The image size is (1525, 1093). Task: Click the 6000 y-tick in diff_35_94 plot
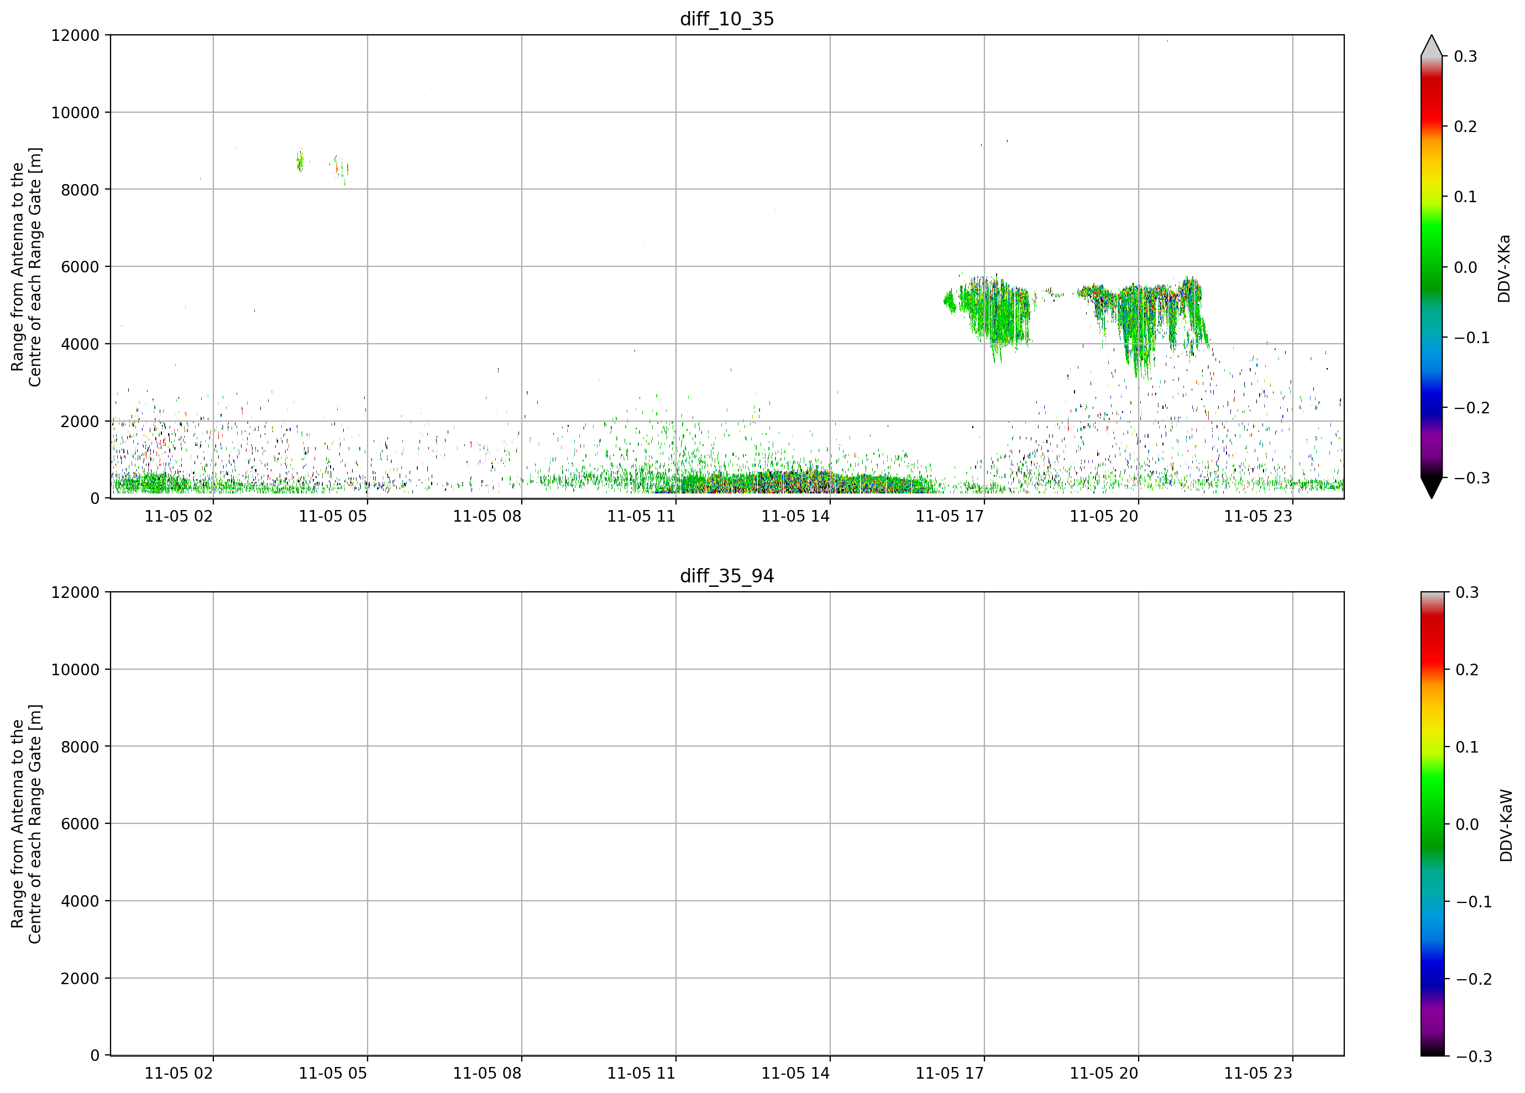80,824
